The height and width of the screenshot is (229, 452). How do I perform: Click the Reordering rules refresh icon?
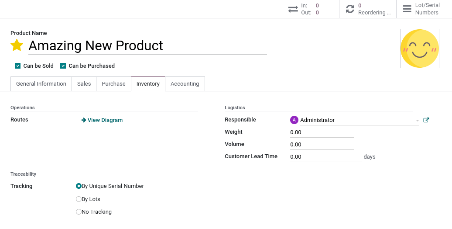[350, 9]
